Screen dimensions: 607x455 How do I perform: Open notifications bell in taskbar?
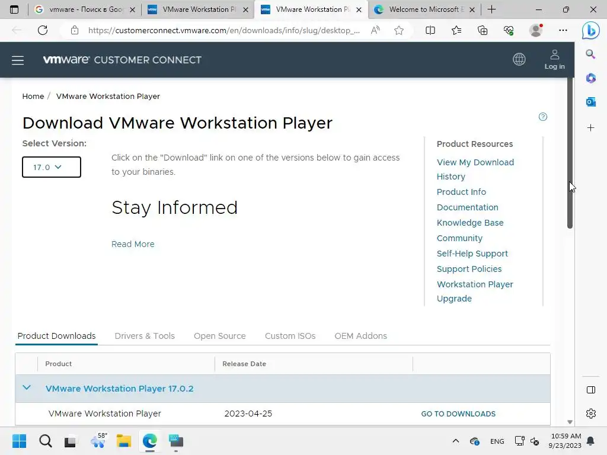pos(590,441)
